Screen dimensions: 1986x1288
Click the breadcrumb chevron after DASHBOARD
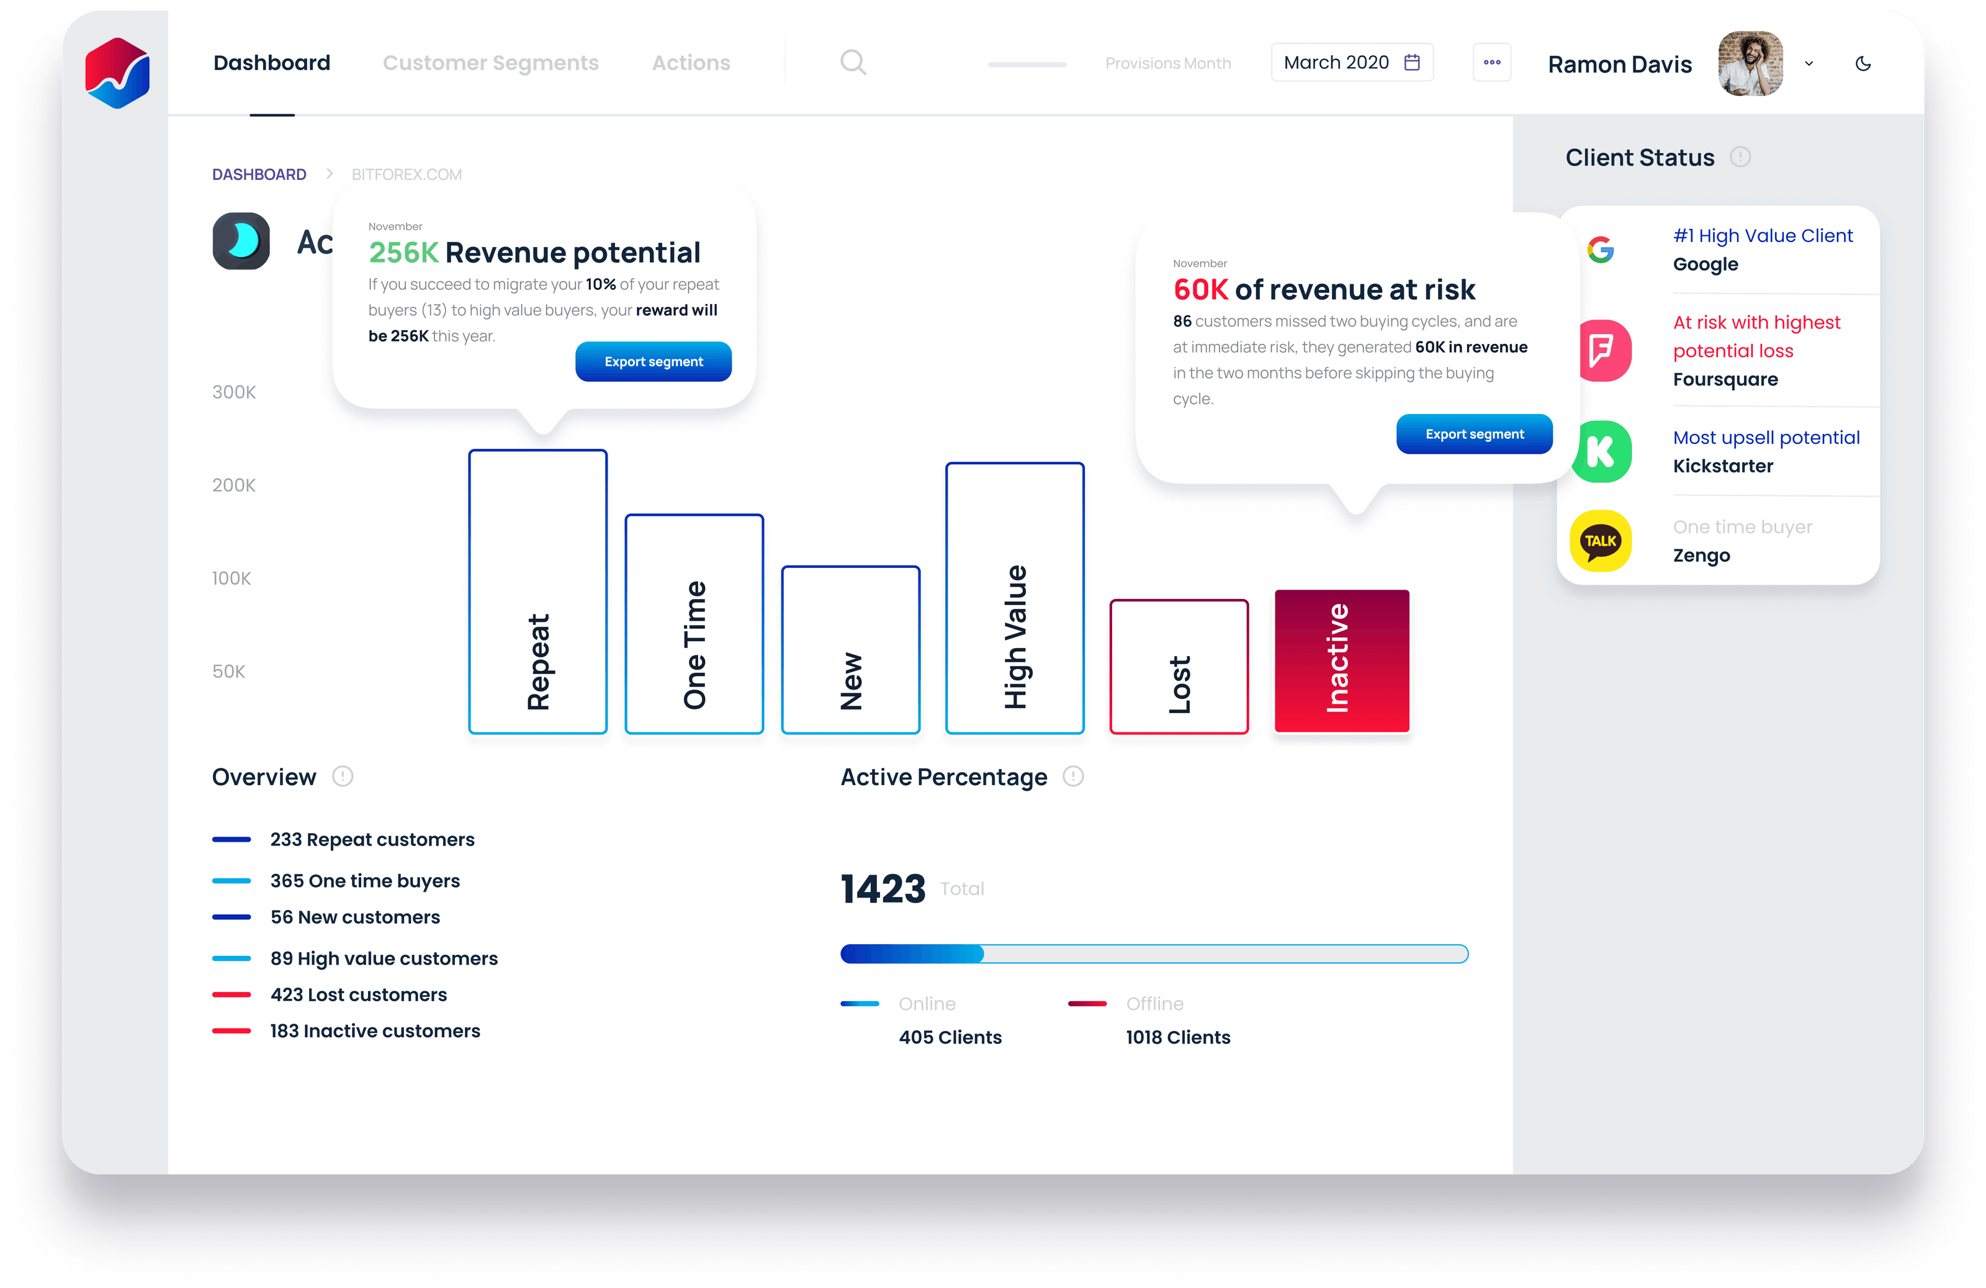click(x=330, y=174)
